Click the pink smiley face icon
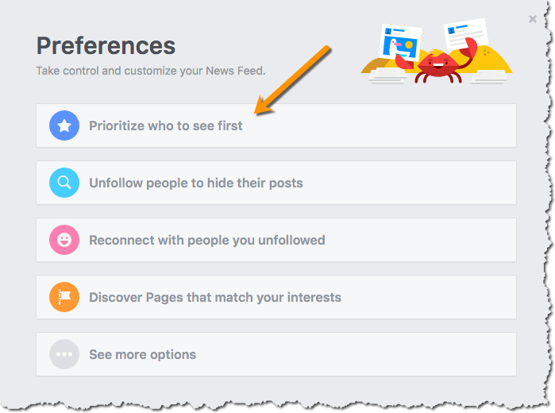 64,240
